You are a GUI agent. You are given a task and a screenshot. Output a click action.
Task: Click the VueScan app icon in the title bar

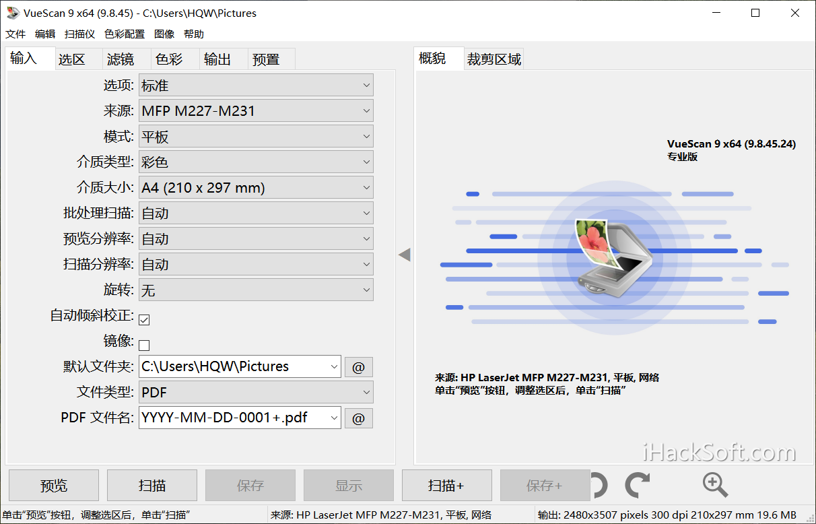tap(13, 13)
